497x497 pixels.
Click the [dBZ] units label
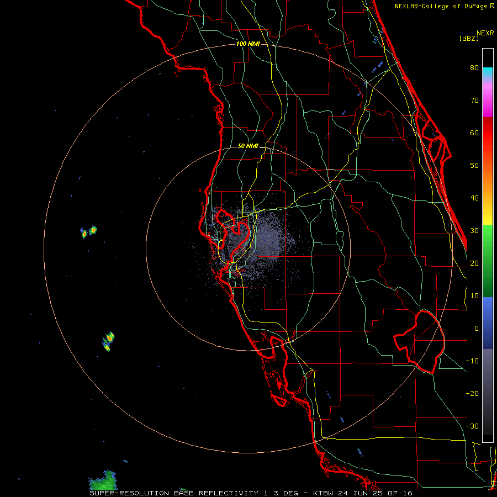click(x=469, y=38)
